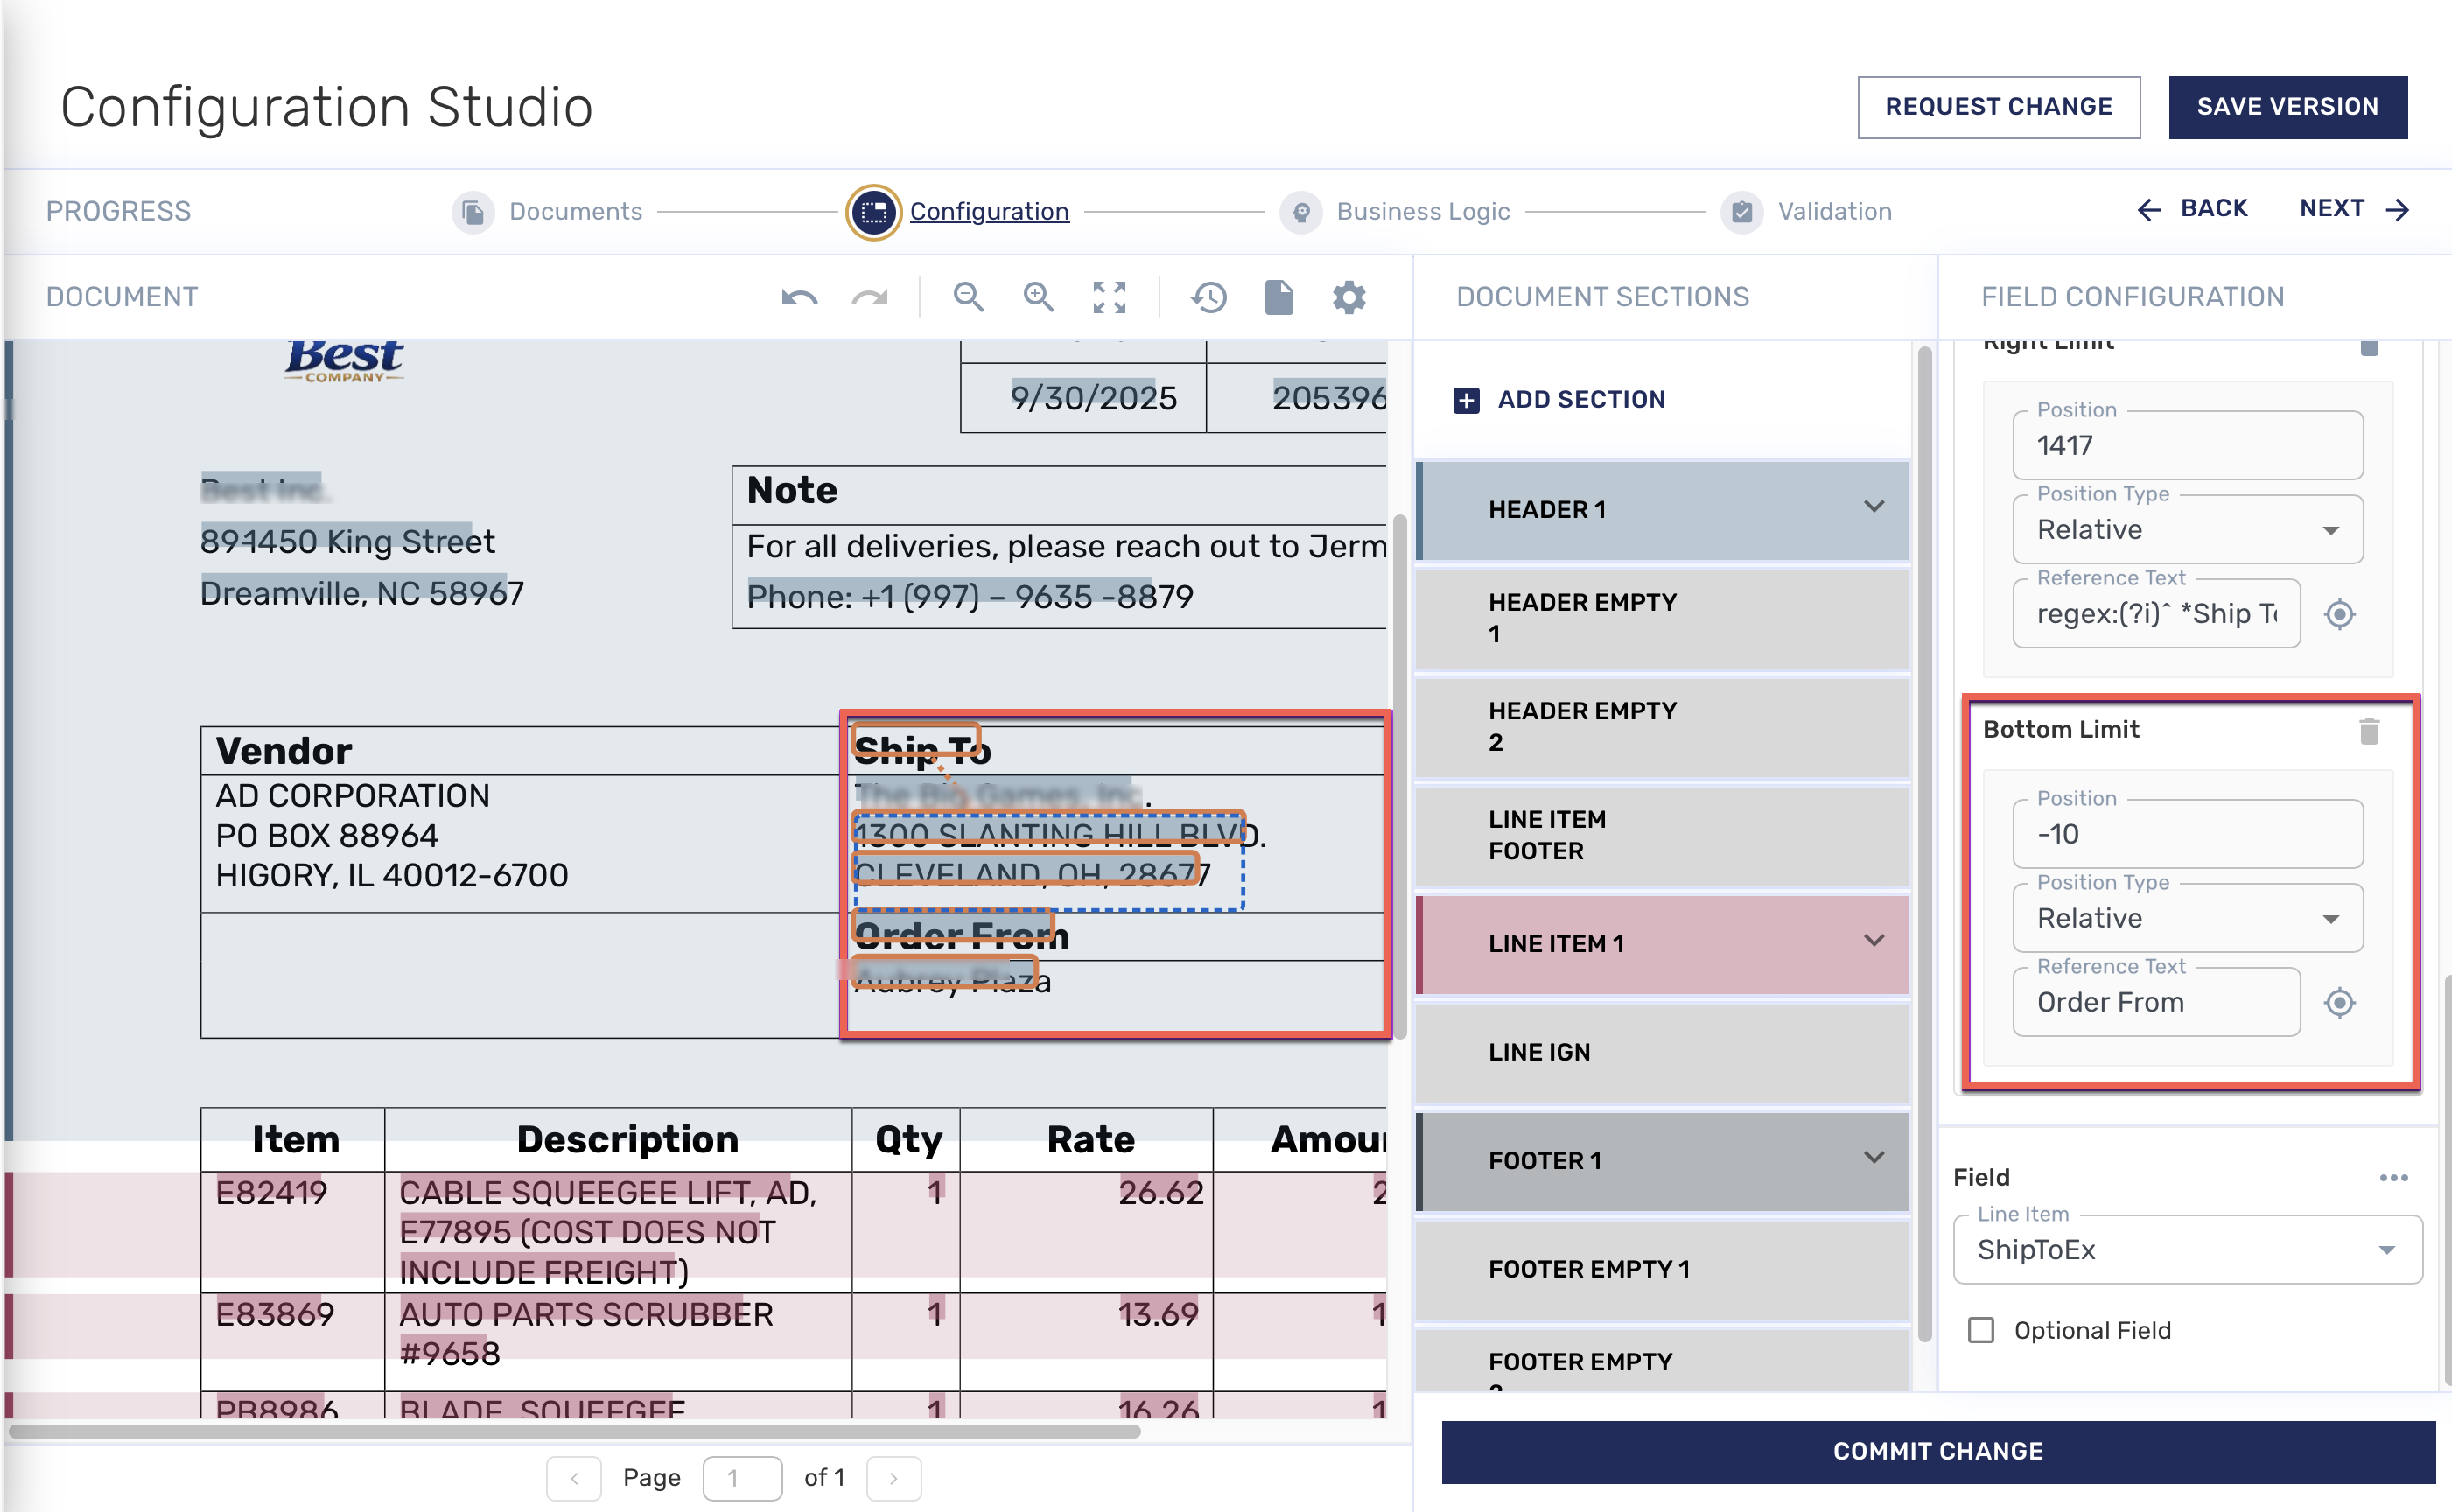Click the Bottom Limit Position input field
Image resolution: width=2452 pixels, height=1512 pixels.
click(x=2187, y=834)
